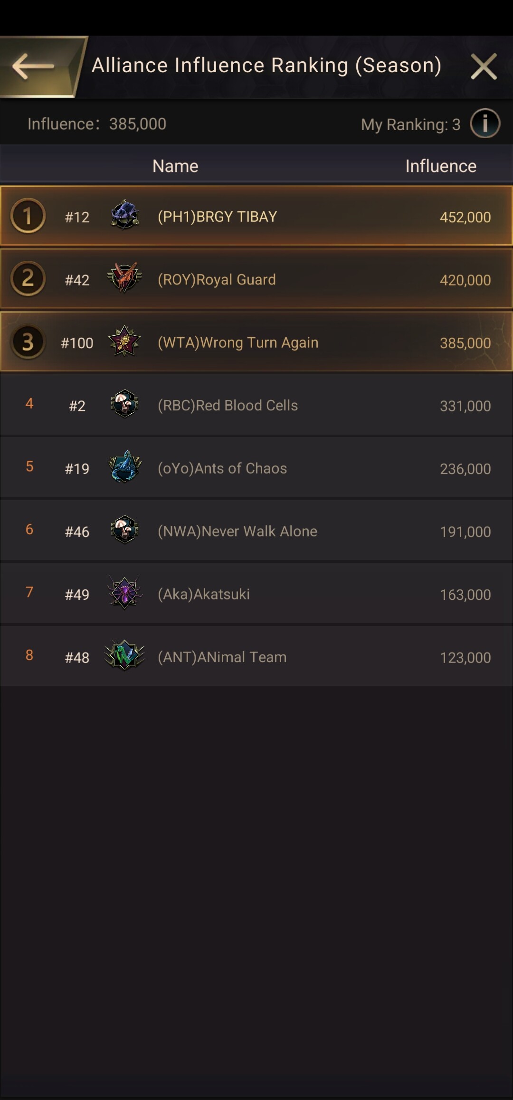Tap the Ants of Chaos emblem

124,467
